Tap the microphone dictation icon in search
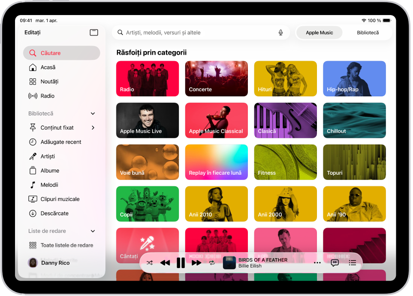Screen dimensions: 413x296 [280, 33]
